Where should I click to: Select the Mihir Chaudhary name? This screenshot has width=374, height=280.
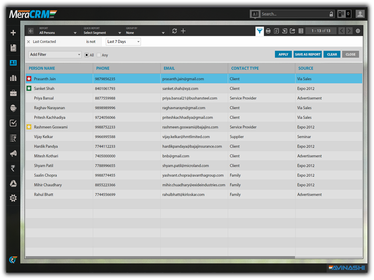[x=48, y=185]
